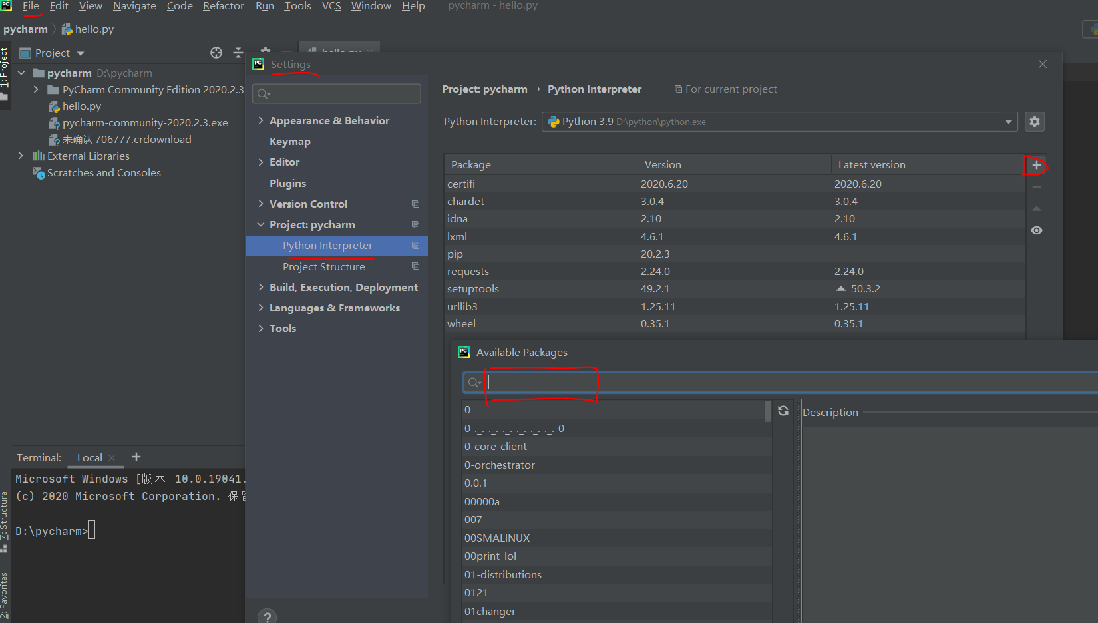Screen dimensions: 1098x623
Task: Click Project: pycharm breadcrumb in settings
Action: 484,89
